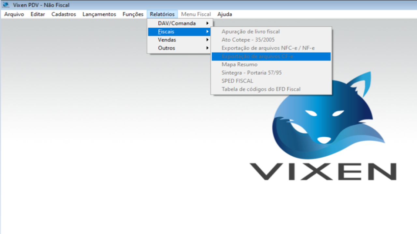Open the Lançamentos menu
The image size is (417, 234).
pyautogui.click(x=99, y=14)
